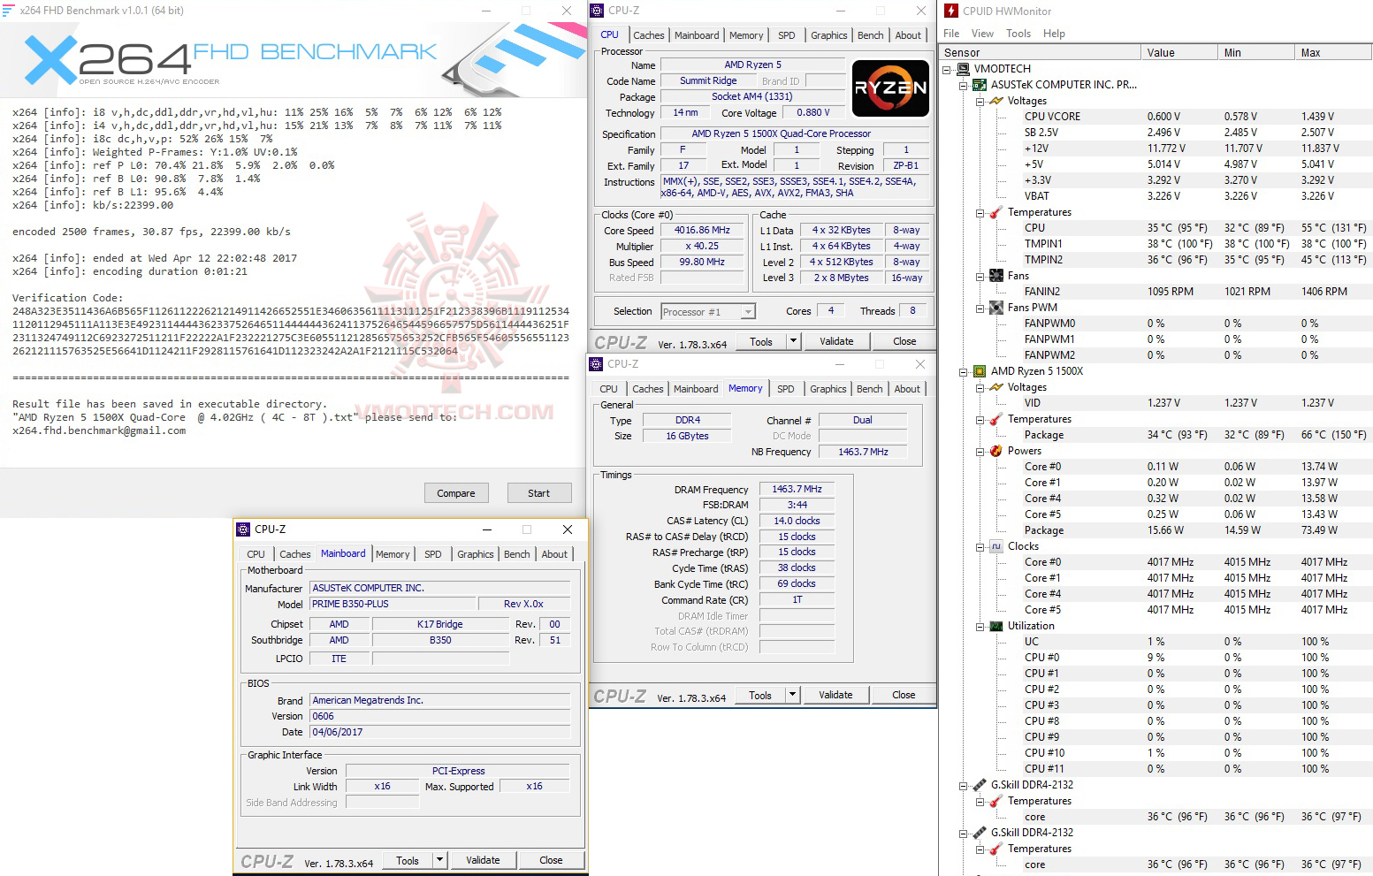
Task: Click the ASUSTeK COMPUTER motherboard icon
Action: [979, 84]
